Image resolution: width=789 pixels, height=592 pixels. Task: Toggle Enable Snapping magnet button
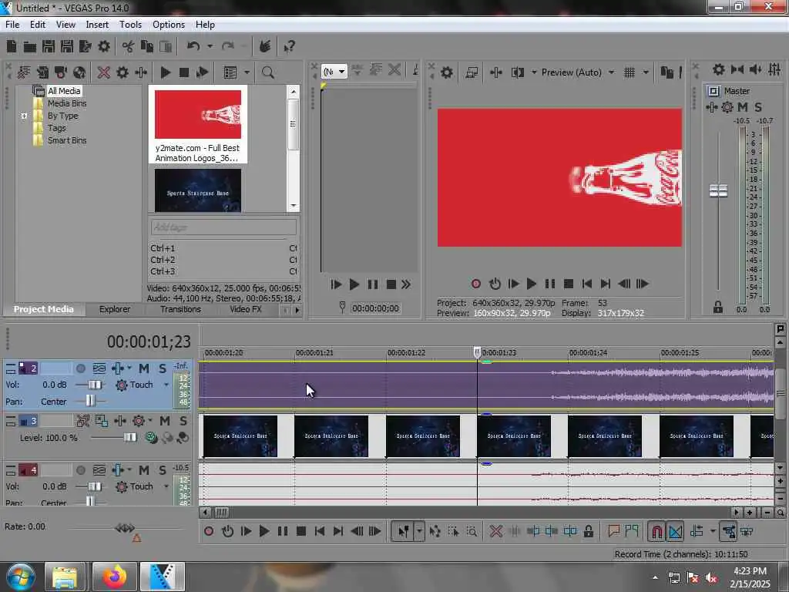[656, 531]
